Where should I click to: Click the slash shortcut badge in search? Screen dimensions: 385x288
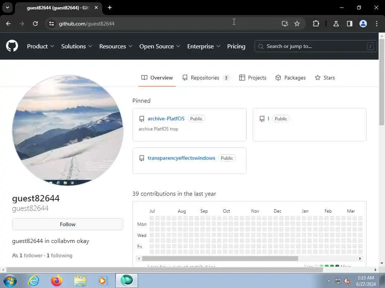pyautogui.click(x=370, y=46)
